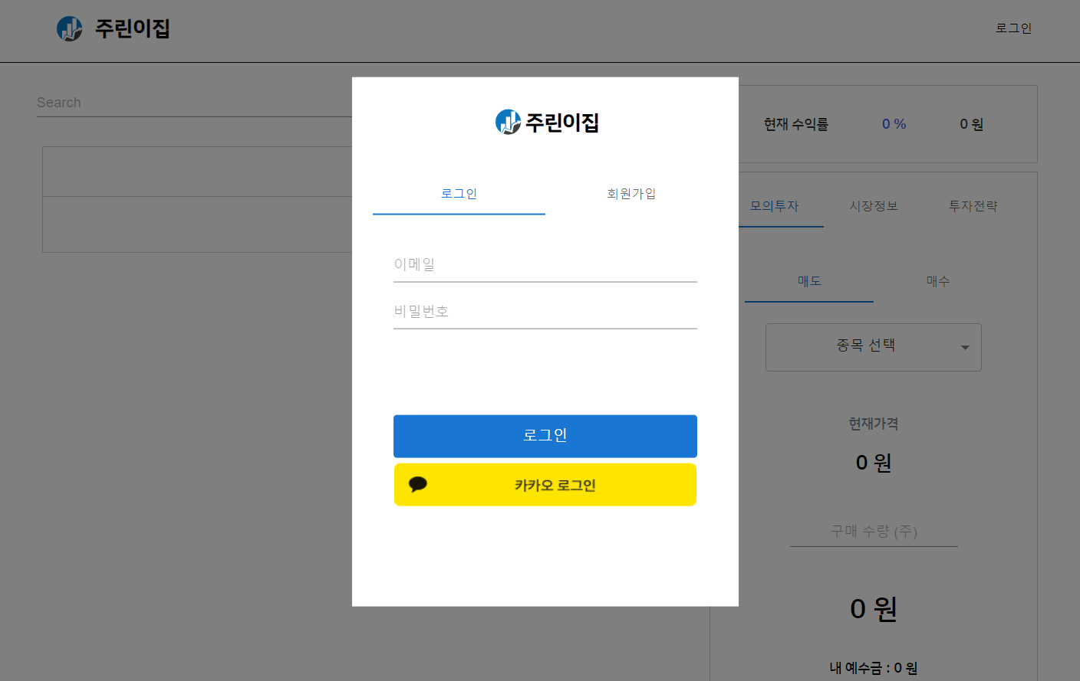Click the 주린이집 logo inside the login modal
This screenshot has height=681, width=1080.
pyautogui.click(x=545, y=122)
